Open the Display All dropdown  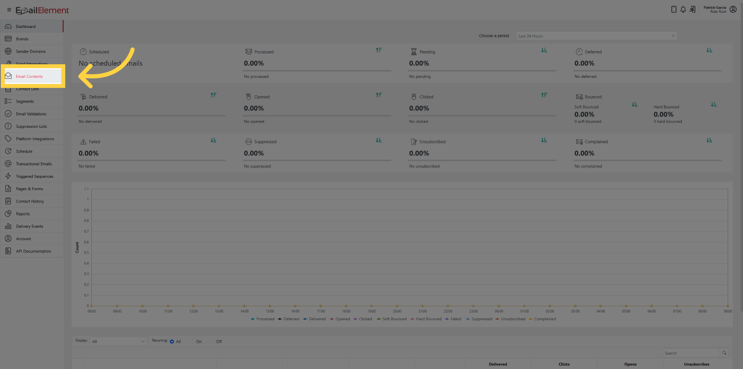click(118, 341)
